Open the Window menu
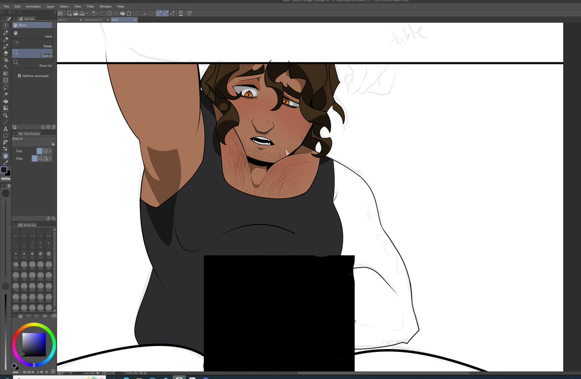 (x=106, y=6)
